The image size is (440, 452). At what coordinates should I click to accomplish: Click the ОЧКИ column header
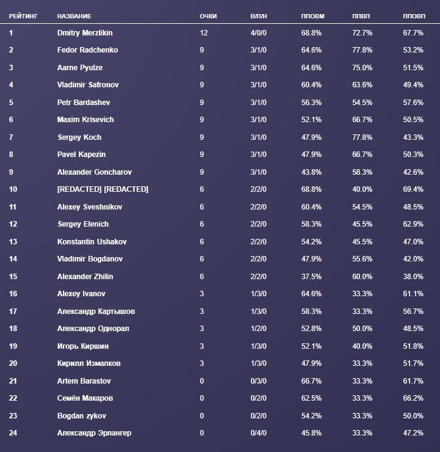(208, 16)
